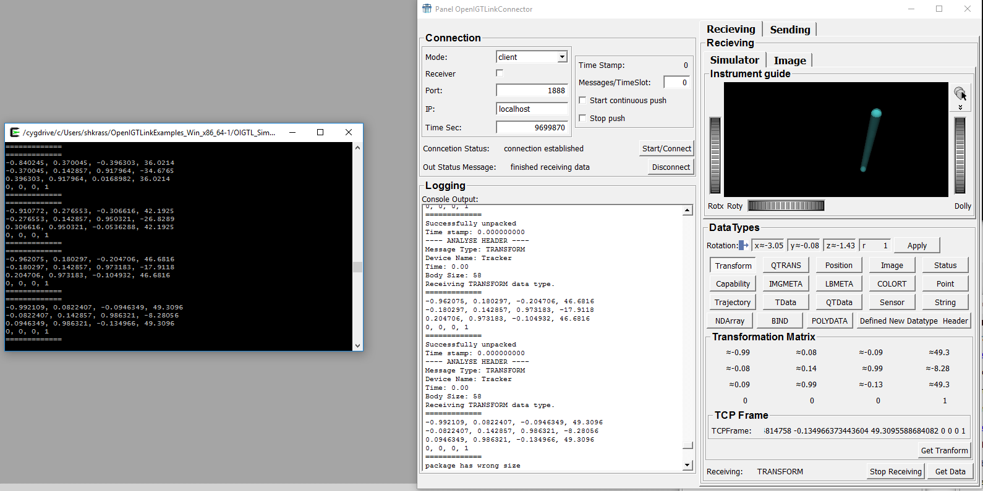Open the Image tab beside Simulator
The height and width of the screenshot is (491, 983).
point(789,61)
